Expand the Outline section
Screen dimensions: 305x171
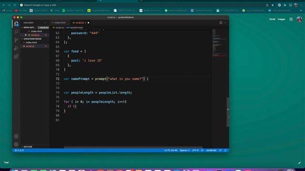(27, 147)
